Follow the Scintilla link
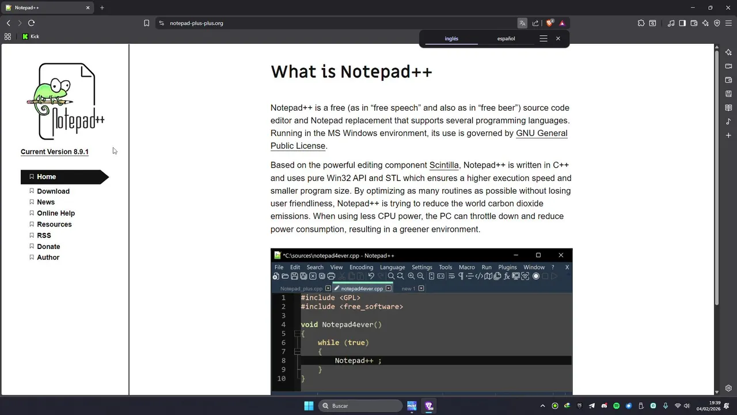 point(444,165)
